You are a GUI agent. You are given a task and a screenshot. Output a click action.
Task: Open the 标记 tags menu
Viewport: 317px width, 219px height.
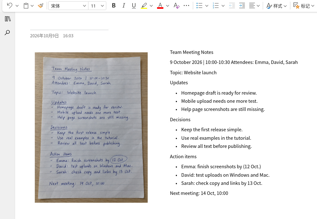(x=304, y=6)
